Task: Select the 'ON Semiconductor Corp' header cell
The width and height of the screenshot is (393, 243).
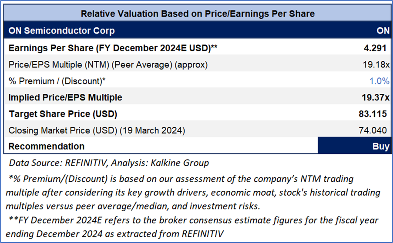Action: pos(61,31)
